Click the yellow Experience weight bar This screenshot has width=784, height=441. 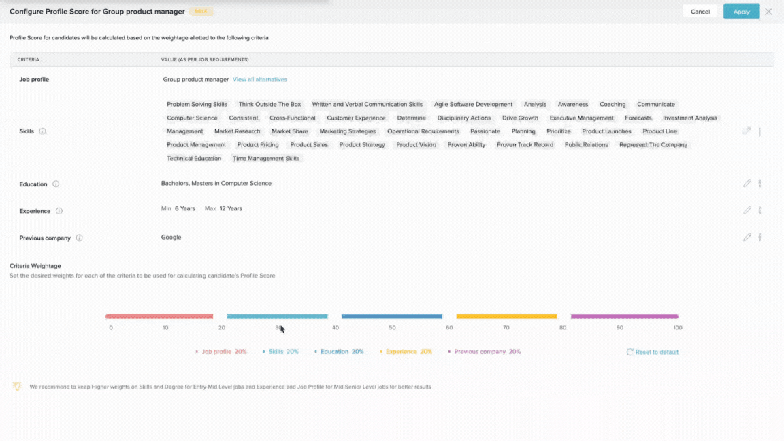506,316
